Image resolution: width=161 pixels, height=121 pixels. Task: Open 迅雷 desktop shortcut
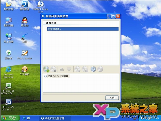point(25,38)
